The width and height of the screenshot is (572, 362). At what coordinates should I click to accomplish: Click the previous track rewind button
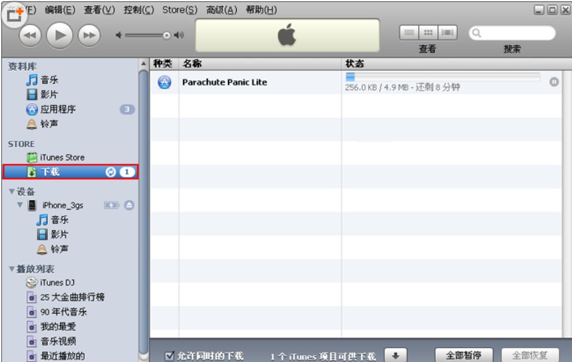tap(30, 35)
